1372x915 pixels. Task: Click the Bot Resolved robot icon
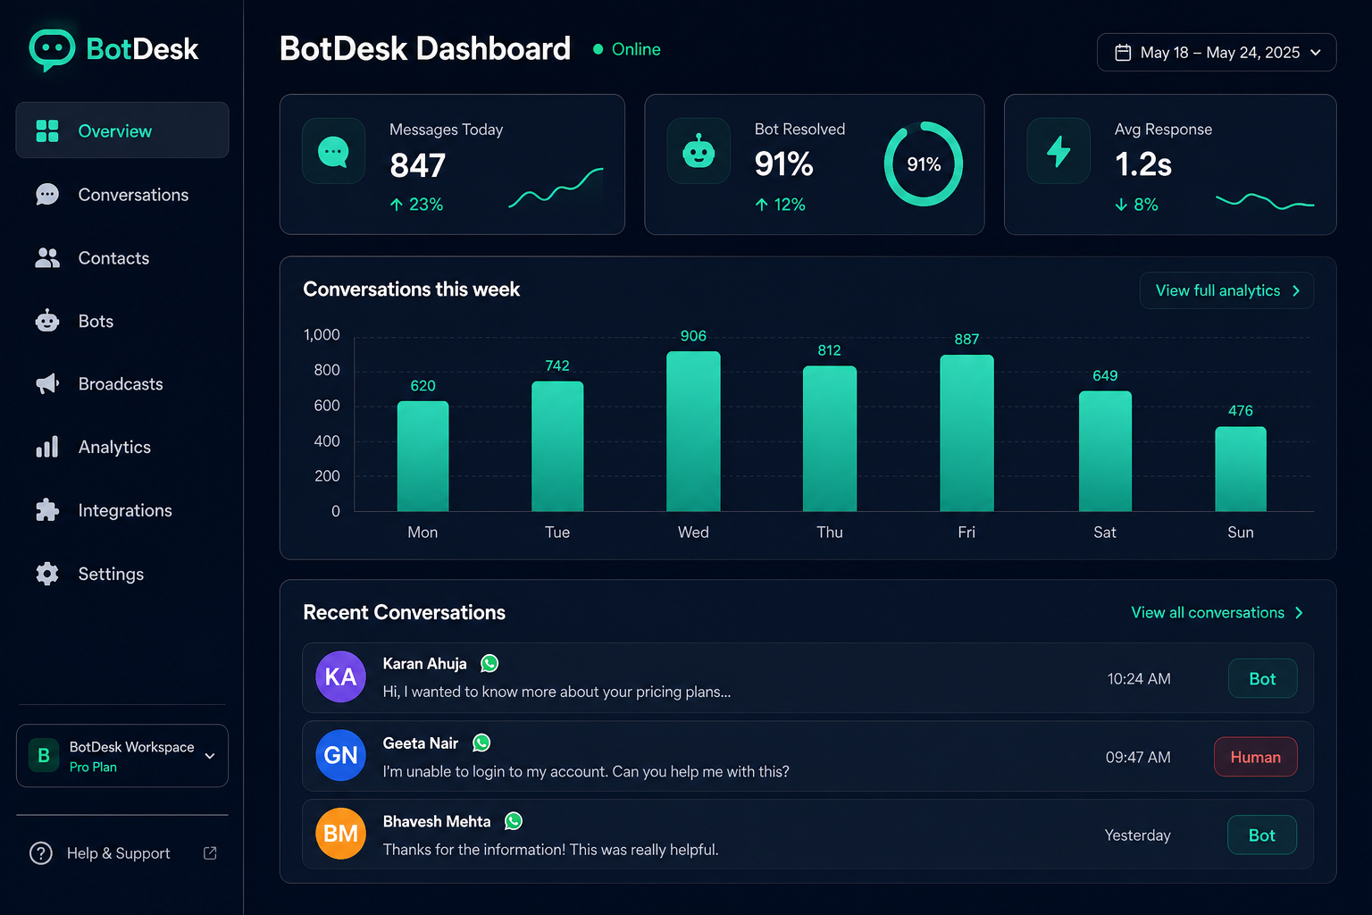click(699, 151)
